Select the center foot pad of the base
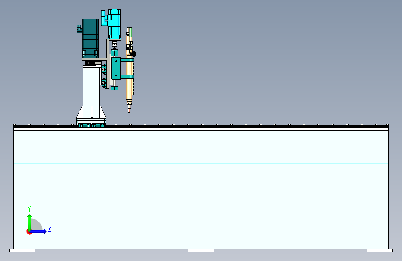The width and height of the screenshot is (402, 261). [x=201, y=250]
